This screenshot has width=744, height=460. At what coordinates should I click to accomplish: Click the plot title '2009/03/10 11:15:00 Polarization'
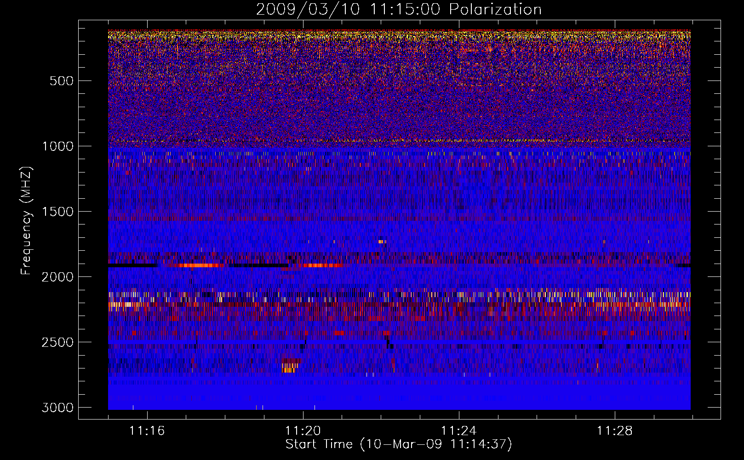[399, 9]
